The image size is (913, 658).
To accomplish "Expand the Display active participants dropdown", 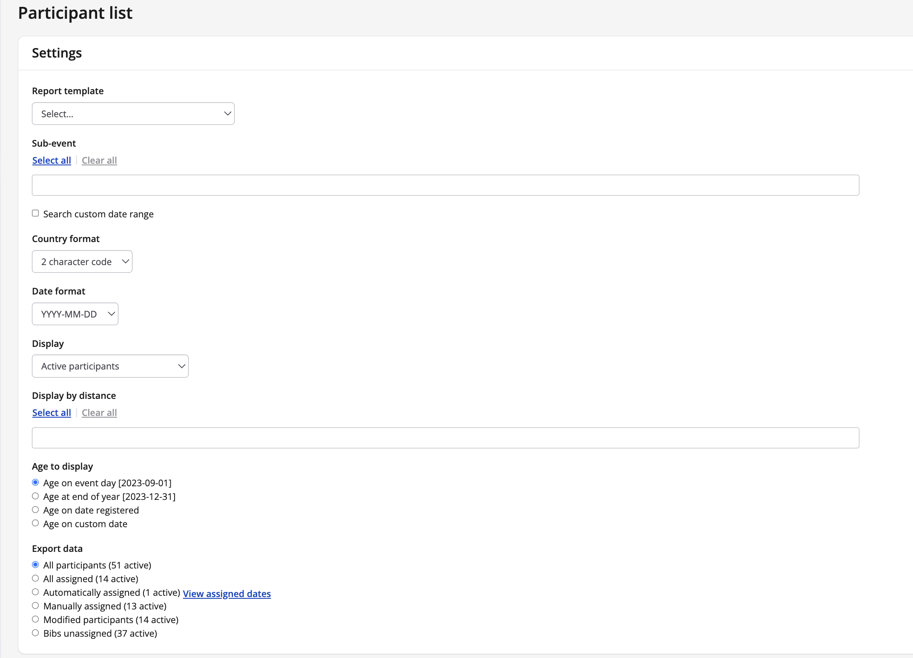I will pos(111,366).
